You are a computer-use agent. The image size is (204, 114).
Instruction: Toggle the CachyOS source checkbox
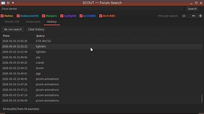point(62,16)
